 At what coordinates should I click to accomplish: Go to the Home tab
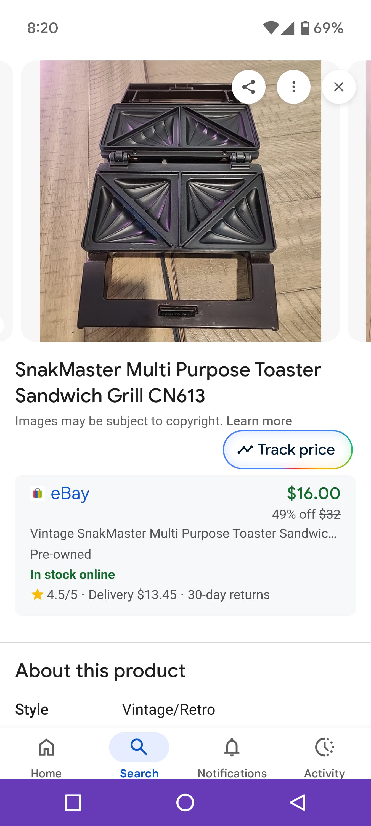[x=46, y=755]
